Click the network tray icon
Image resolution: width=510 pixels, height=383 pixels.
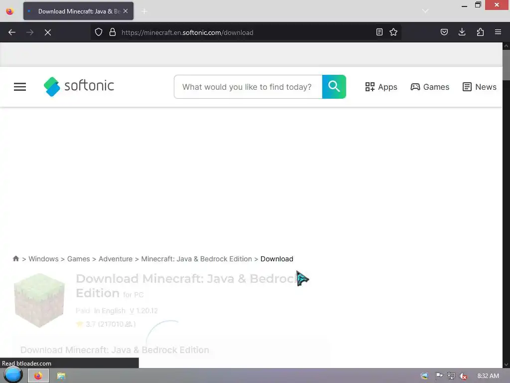tap(451, 376)
